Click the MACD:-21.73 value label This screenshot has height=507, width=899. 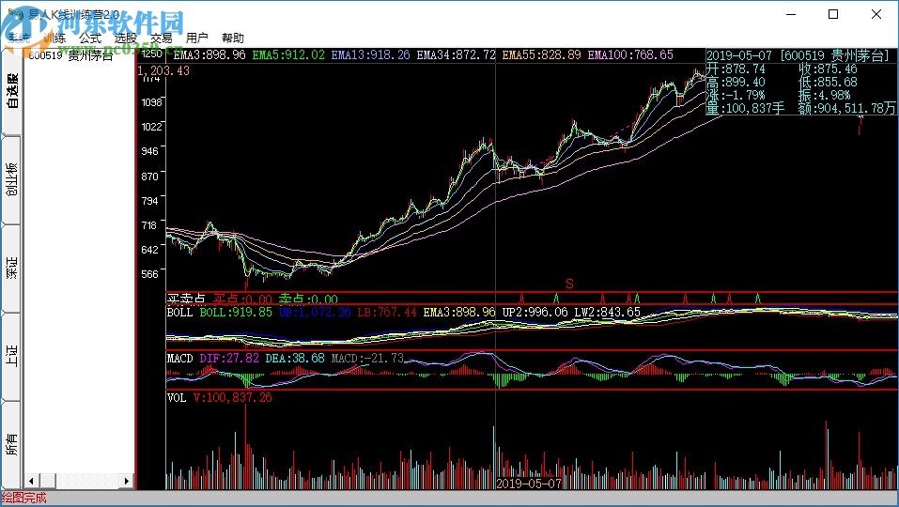[367, 358]
